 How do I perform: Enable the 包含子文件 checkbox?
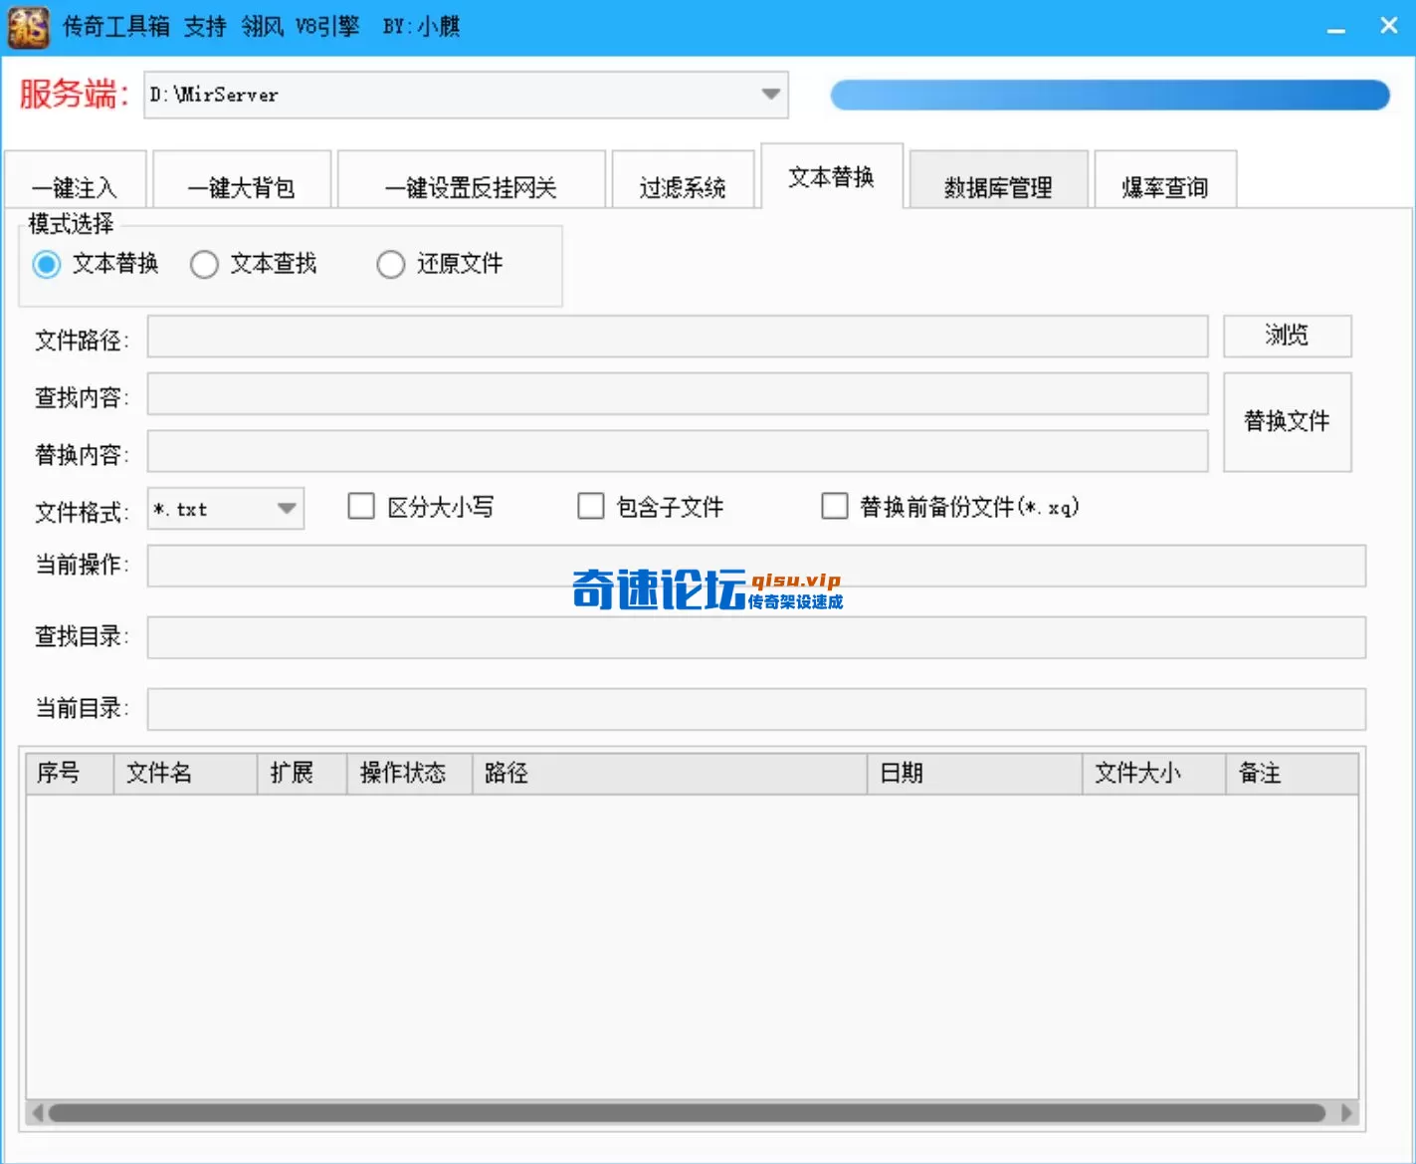coord(591,506)
